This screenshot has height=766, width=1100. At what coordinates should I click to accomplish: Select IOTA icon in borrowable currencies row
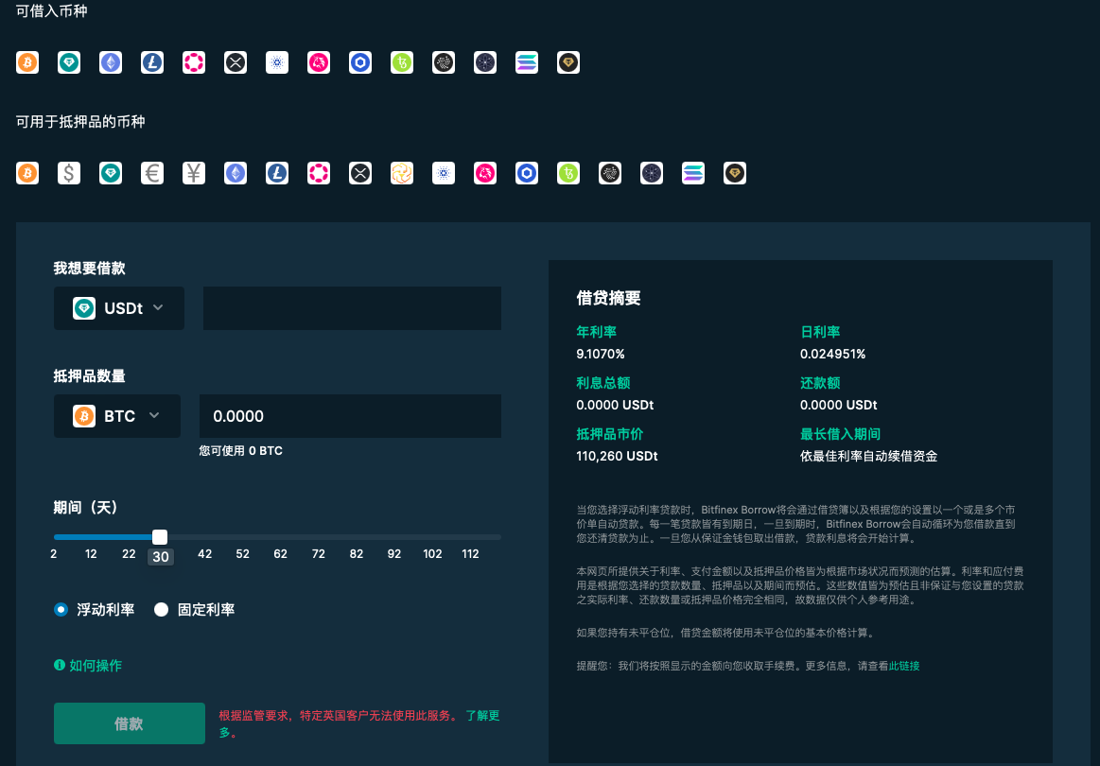click(444, 62)
